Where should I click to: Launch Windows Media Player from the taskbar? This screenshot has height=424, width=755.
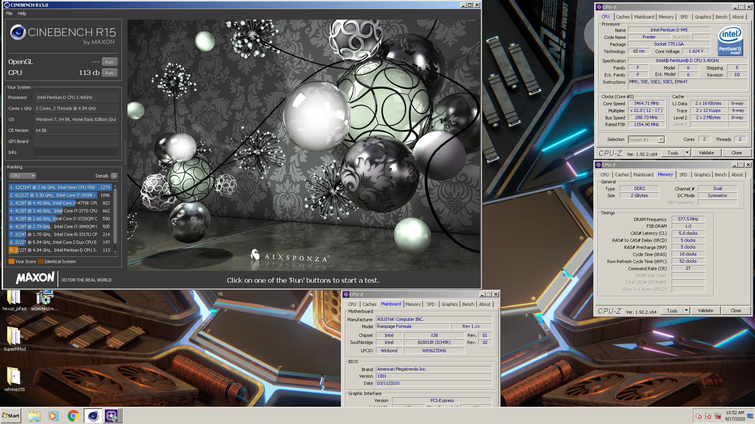pyautogui.click(x=53, y=416)
